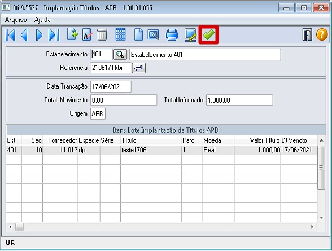Click vertical scrollbar up arrow
Image resolution: width=332 pixels, height=251 pixels.
click(x=321, y=140)
